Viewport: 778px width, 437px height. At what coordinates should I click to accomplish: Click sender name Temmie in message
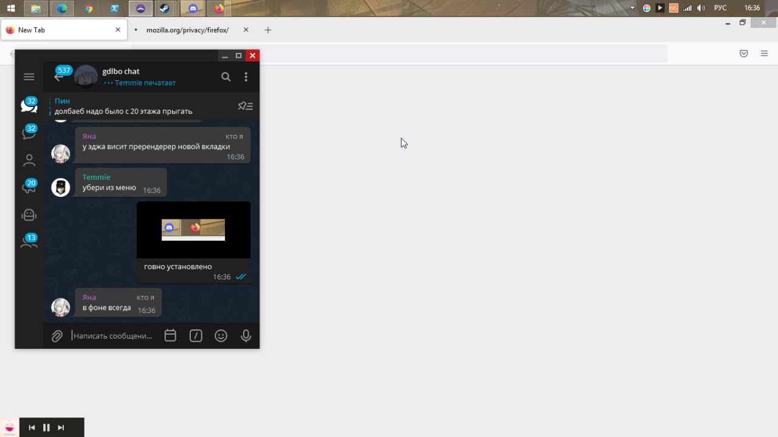pyautogui.click(x=96, y=177)
